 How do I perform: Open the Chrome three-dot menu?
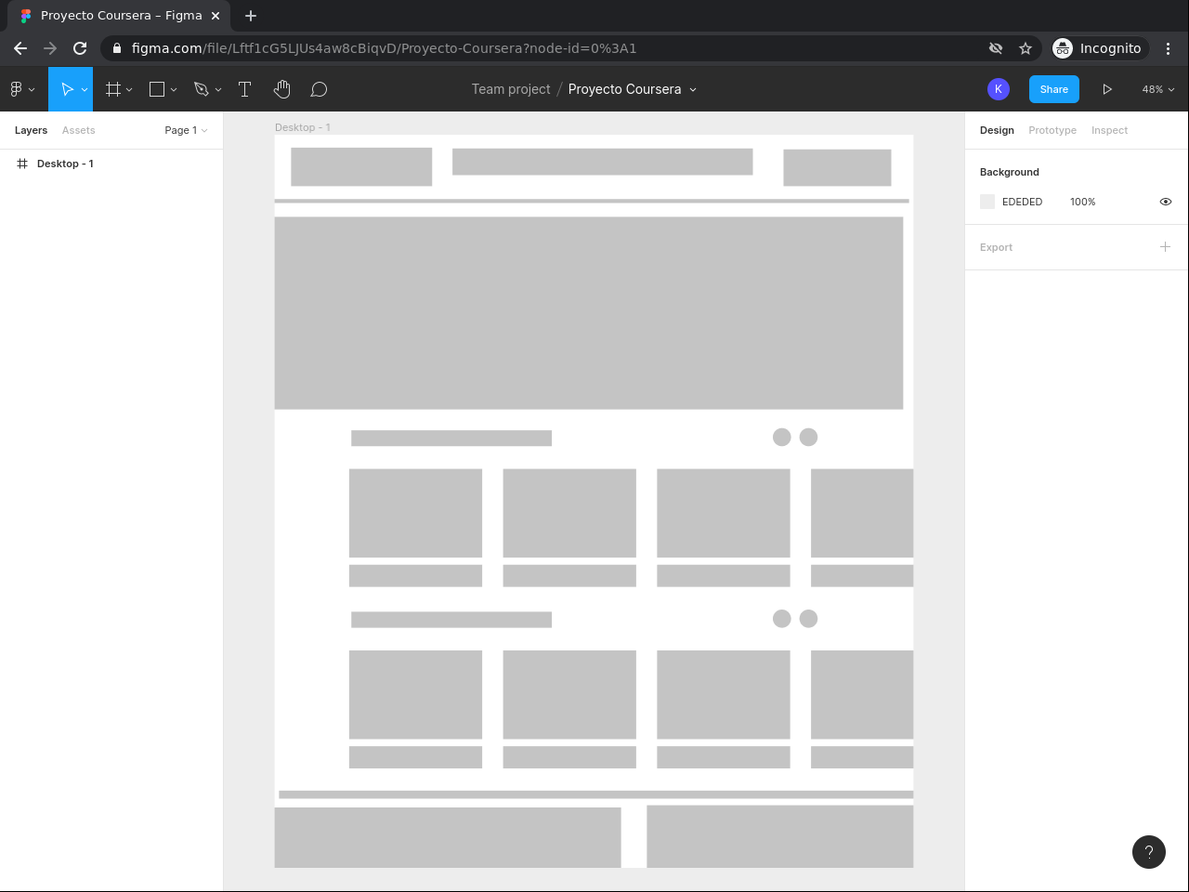point(1169,48)
